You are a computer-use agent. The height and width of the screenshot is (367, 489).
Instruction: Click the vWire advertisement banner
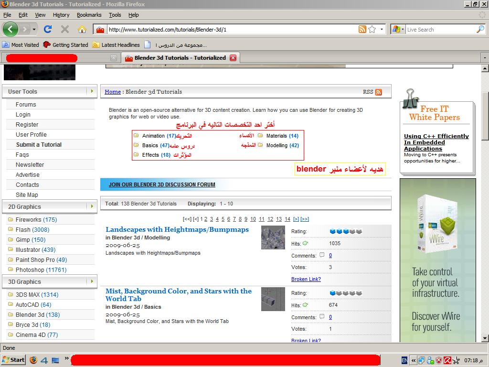[438, 260]
